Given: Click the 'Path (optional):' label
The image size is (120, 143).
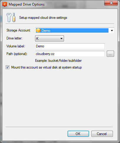Looking at the screenshot, I should (17, 54).
